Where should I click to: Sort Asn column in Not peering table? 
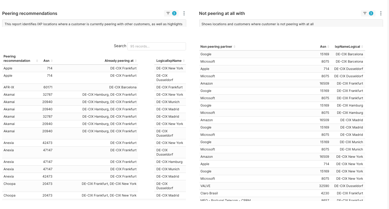pos(324,47)
